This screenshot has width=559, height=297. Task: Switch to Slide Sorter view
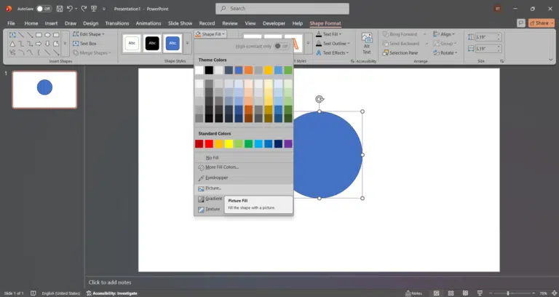pyautogui.click(x=451, y=293)
